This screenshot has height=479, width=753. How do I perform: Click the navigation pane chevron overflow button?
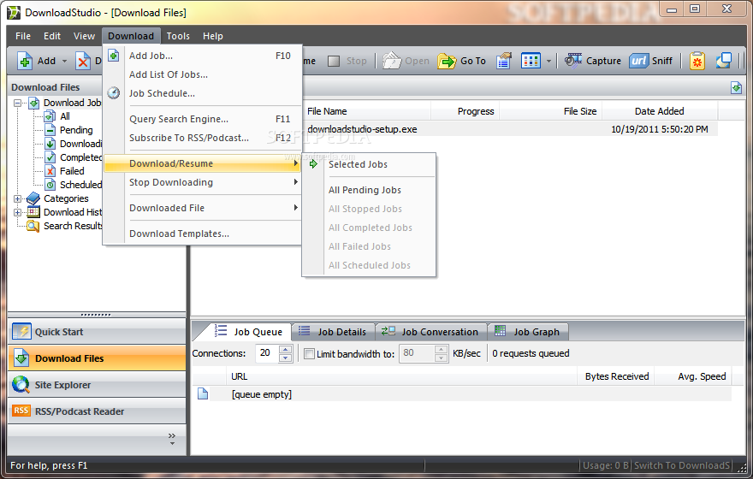coord(172,439)
